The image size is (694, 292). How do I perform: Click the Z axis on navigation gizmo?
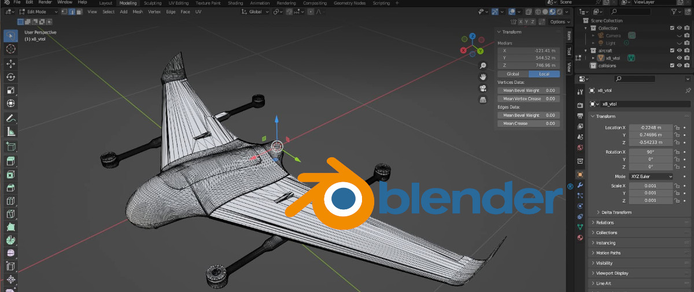coord(472,36)
